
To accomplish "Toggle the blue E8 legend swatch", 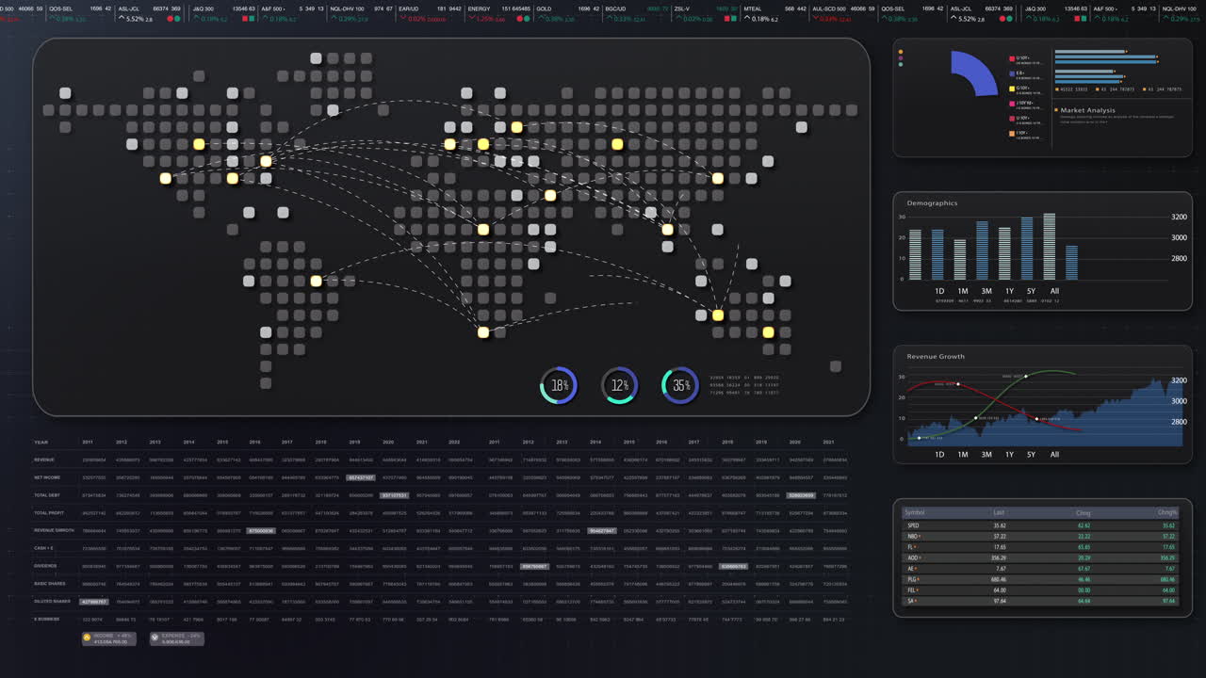I will (1011, 73).
